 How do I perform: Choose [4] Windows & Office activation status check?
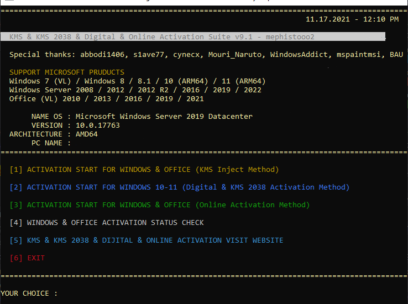point(107,223)
